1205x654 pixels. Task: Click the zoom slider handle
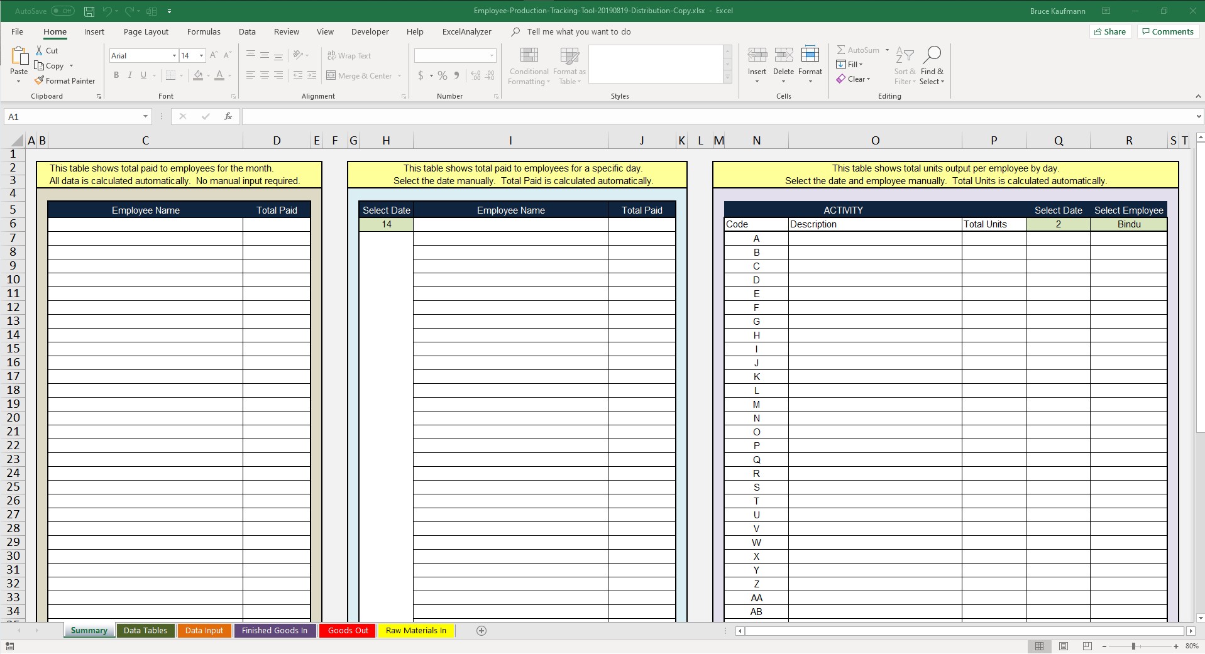[x=1133, y=646]
